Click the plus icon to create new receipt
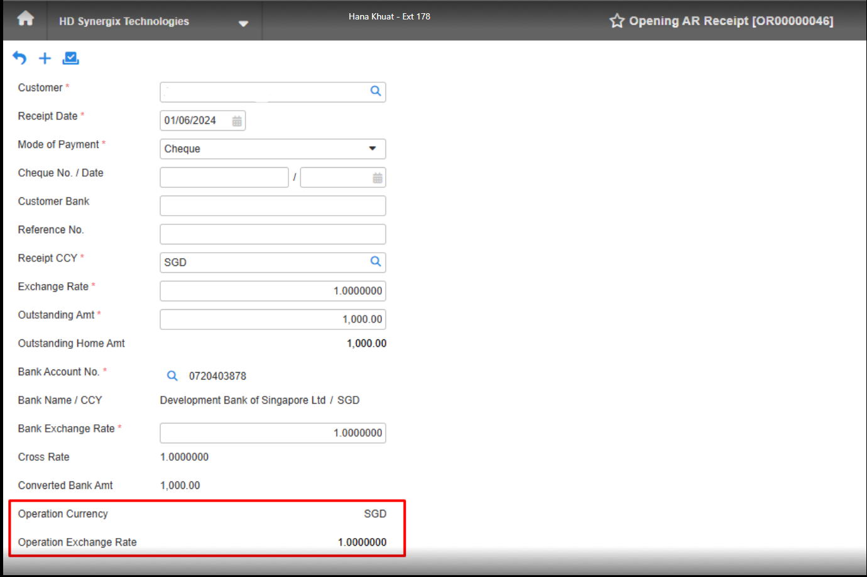Image resolution: width=867 pixels, height=577 pixels. [45, 58]
